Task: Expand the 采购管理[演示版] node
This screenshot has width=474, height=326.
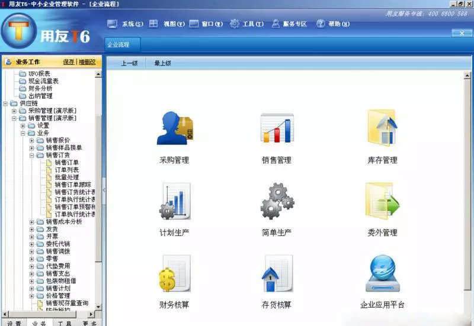Action: [x=14, y=111]
